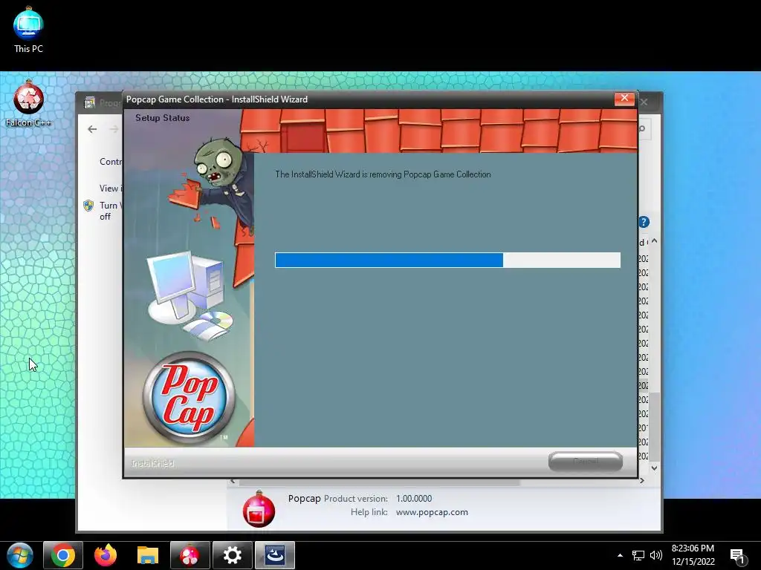Click the Popcap program icon in details pane
The width and height of the screenshot is (761, 570).
coord(259,509)
